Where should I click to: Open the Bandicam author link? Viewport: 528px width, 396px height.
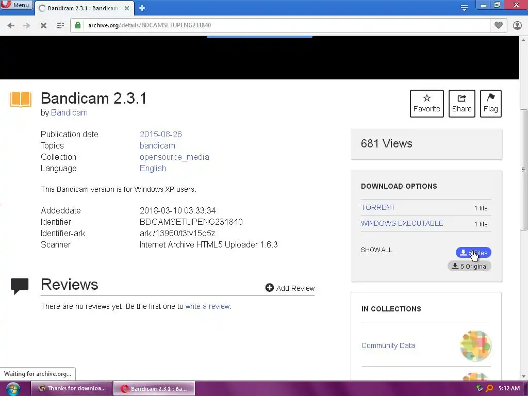[x=69, y=113]
